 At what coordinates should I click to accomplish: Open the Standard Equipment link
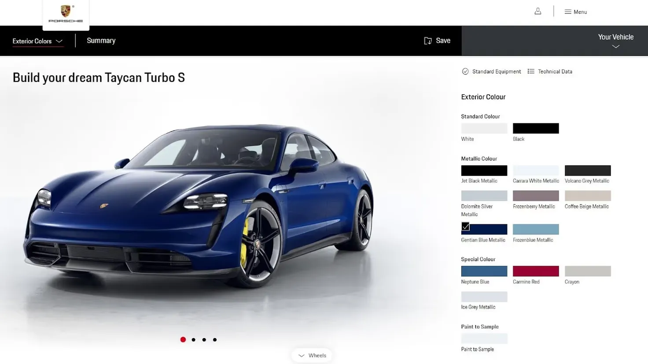pyautogui.click(x=497, y=71)
